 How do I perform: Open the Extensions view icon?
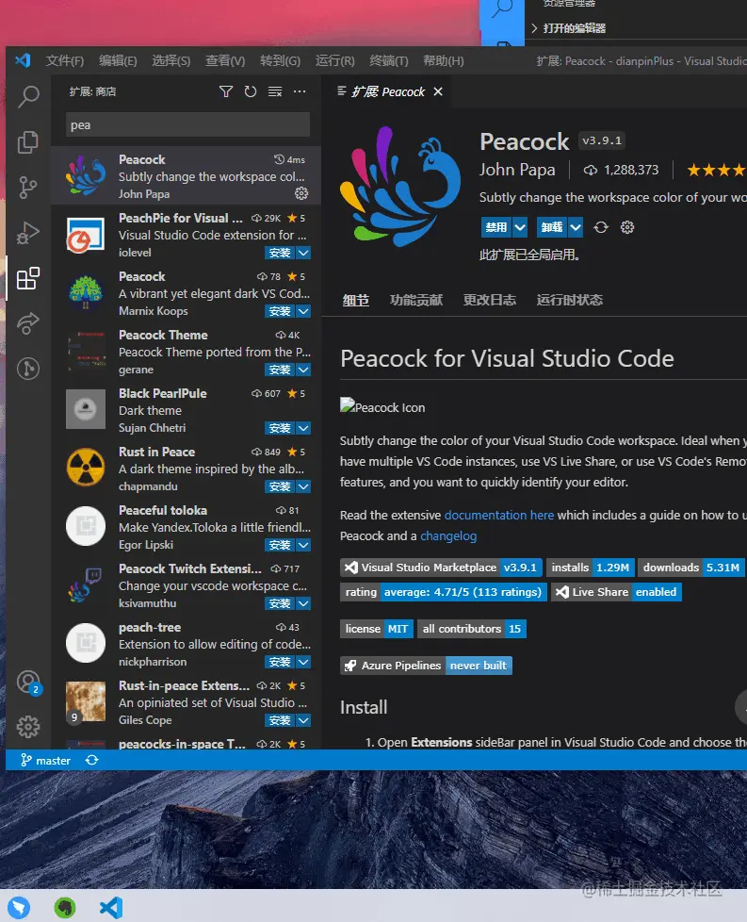click(x=27, y=278)
